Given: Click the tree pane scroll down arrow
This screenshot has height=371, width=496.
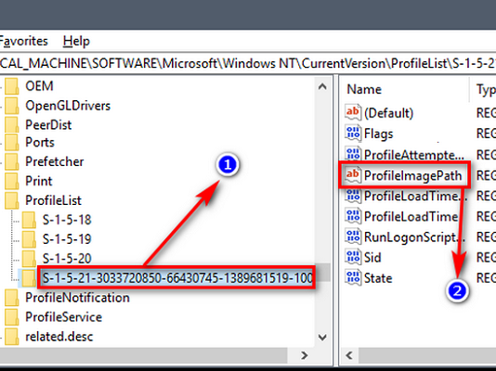Looking at the screenshot, I should tap(322, 338).
